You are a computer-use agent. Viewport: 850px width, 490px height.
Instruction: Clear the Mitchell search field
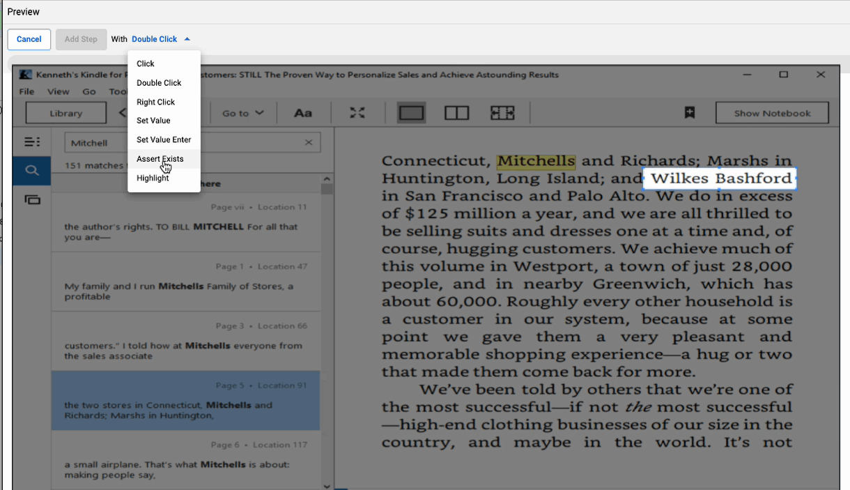point(309,143)
